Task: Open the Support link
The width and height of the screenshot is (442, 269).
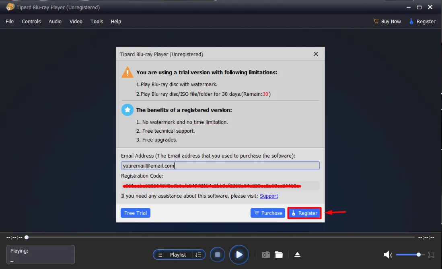Action: pos(269,196)
